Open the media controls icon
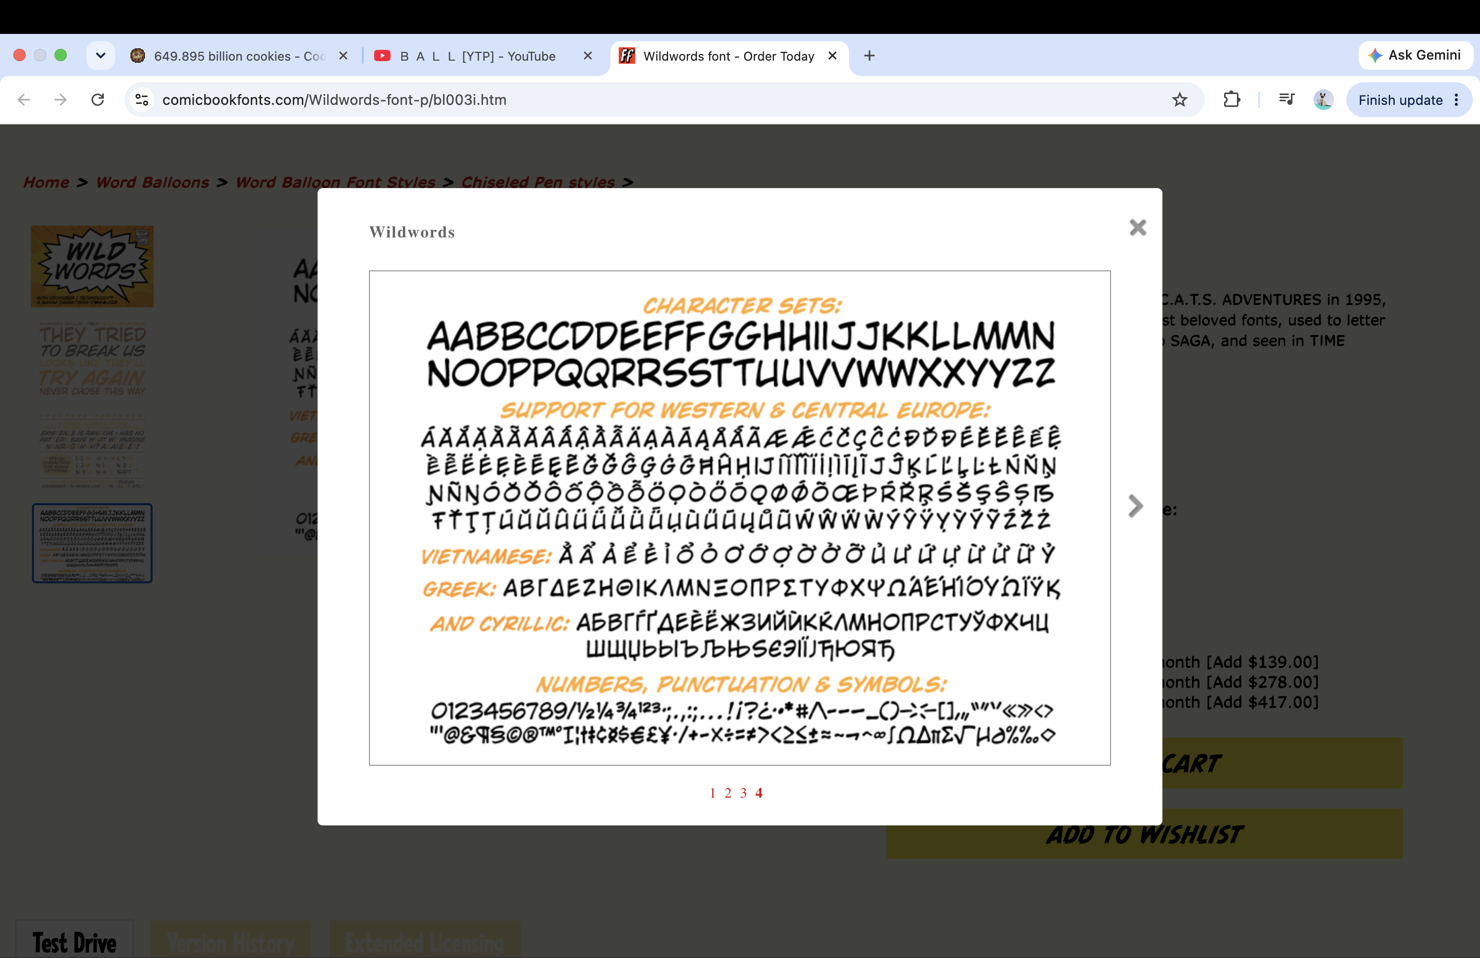Viewport: 1480px width, 958px height. pos(1287,100)
